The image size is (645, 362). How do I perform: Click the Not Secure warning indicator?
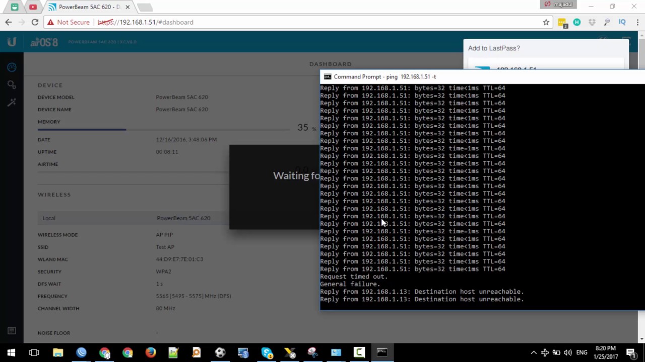click(69, 22)
